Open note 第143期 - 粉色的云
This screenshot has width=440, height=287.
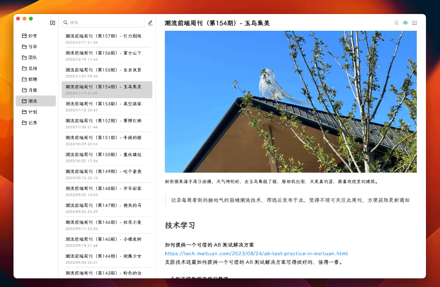pos(107,273)
